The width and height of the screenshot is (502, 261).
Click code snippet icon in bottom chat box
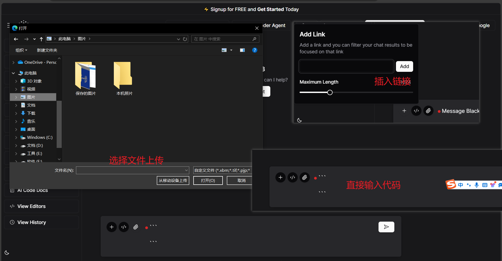(x=124, y=227)
